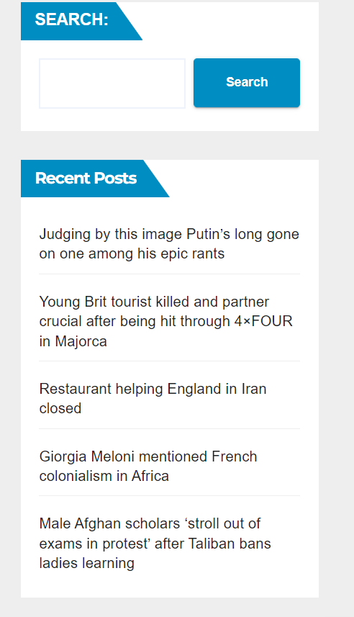
Task: Open the Putin epic rants post
Action: coord(169,243)
